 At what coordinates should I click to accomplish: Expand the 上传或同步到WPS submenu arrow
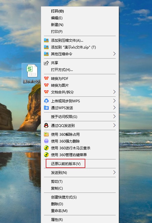pyautogui.click(x=115, y=101)
